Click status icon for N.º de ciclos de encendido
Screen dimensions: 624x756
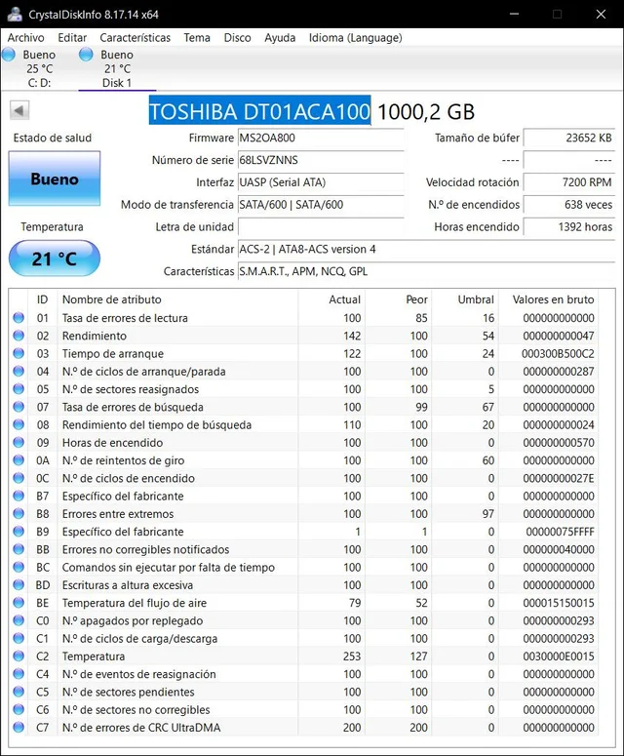(x=19, y=478)
